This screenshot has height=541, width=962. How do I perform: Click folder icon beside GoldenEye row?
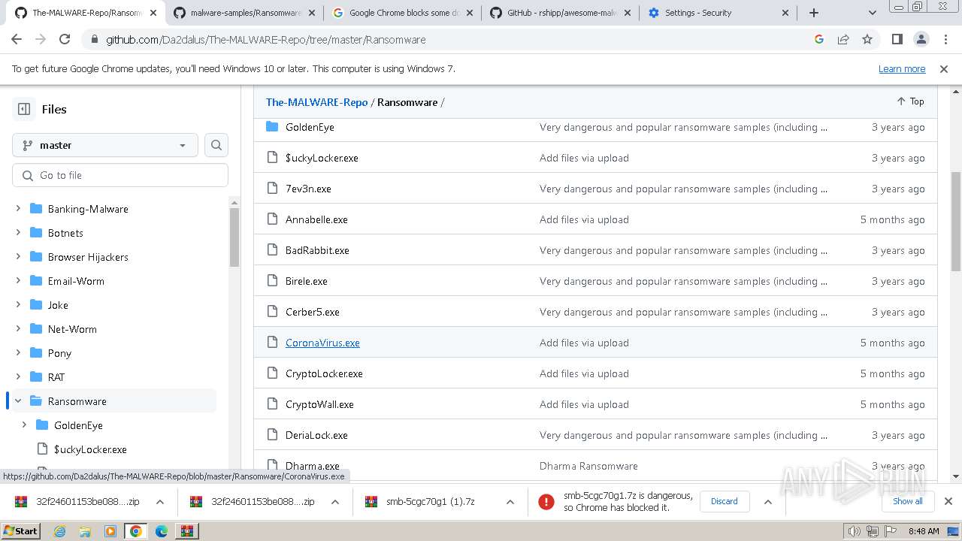(x=272, y=127)
